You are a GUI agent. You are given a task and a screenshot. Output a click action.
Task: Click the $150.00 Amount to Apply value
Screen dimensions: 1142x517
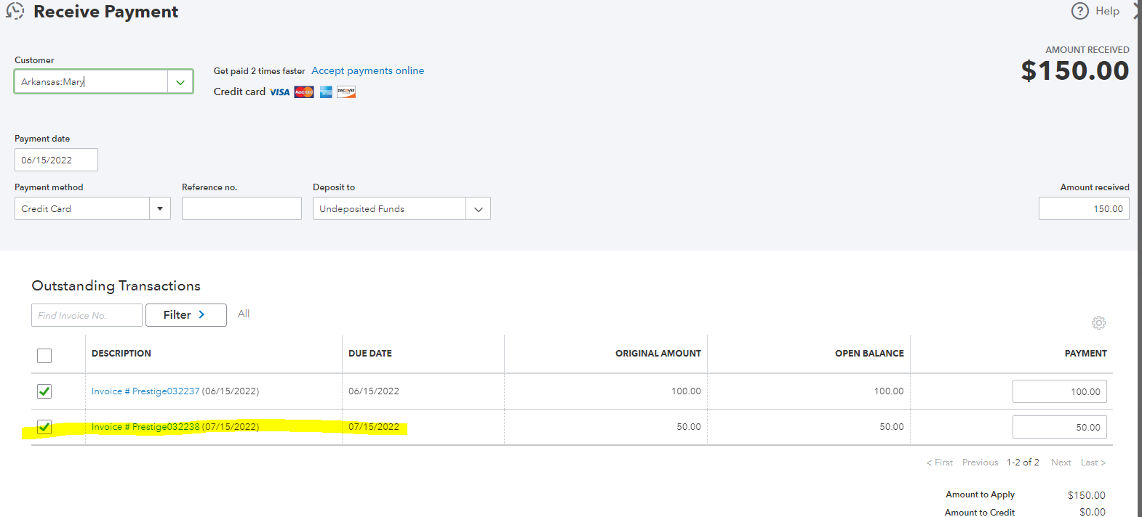click(x=1087, y=495)
